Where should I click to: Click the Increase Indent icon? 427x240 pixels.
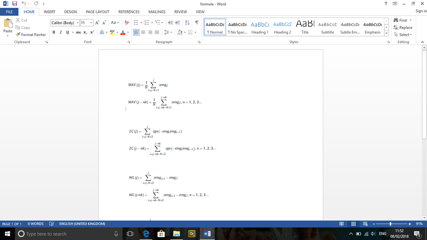coord(177,23)
